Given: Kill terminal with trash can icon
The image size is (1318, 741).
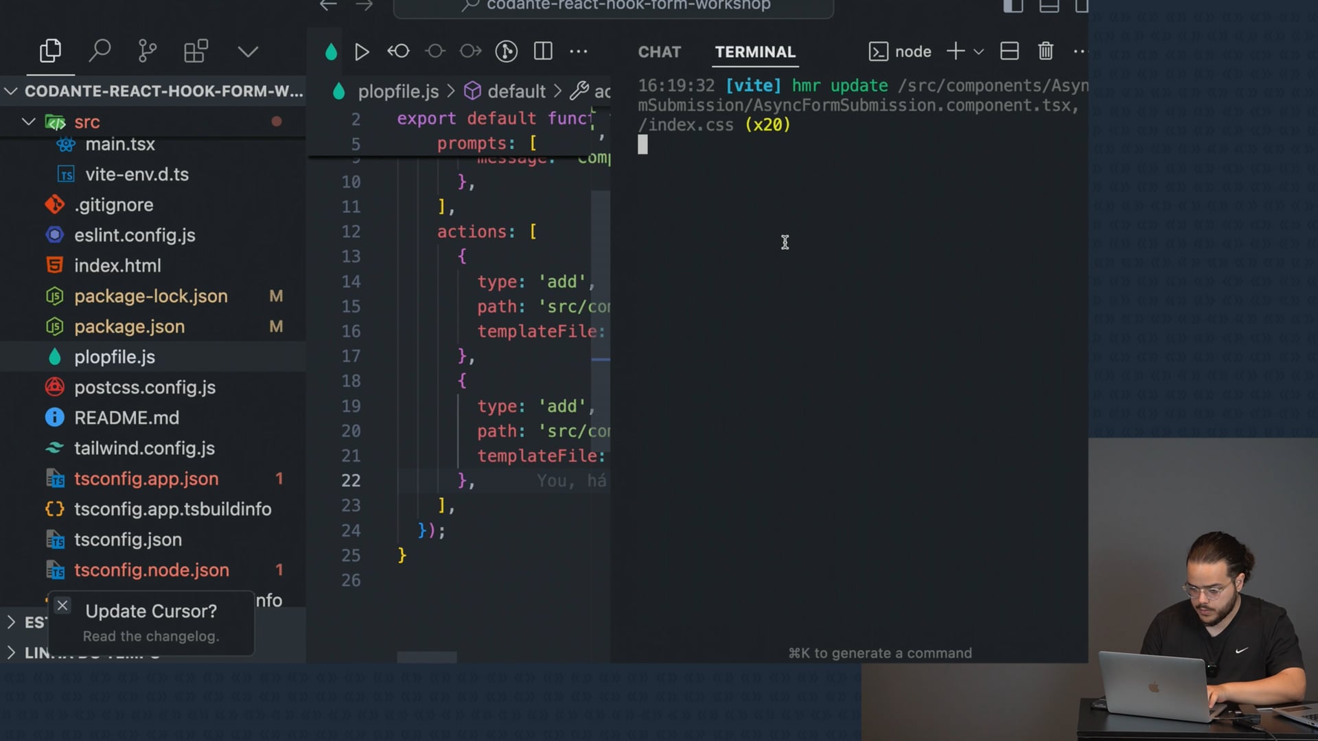Looking at the screenshot, I should pyautogui.click(x=1045, y=51).
